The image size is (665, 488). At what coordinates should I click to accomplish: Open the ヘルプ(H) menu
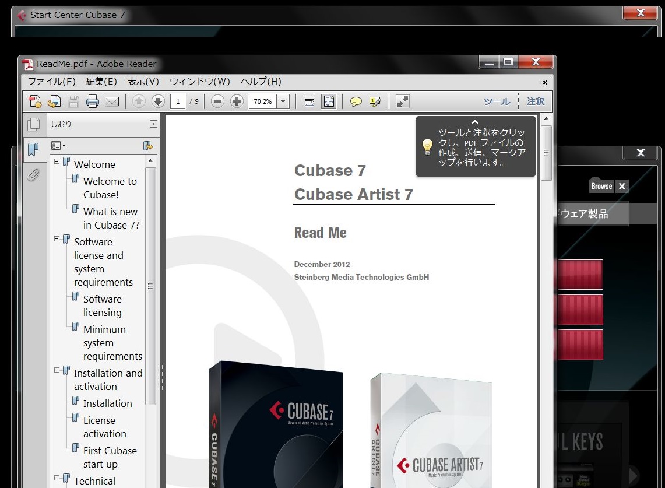point(261,82)
